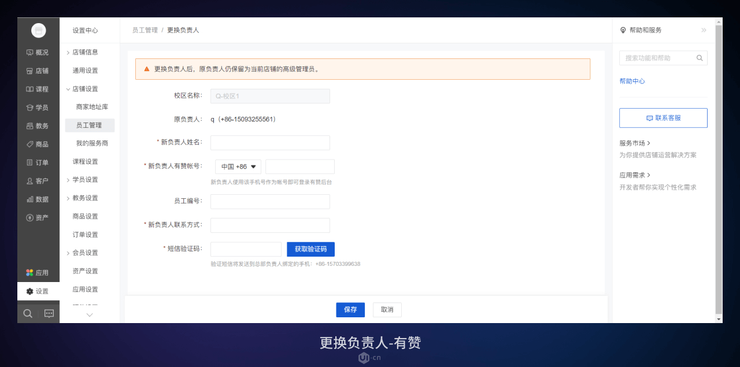Open the 应用 apps section
This screenshot has width=740, height=367.
tap(38, 273)
